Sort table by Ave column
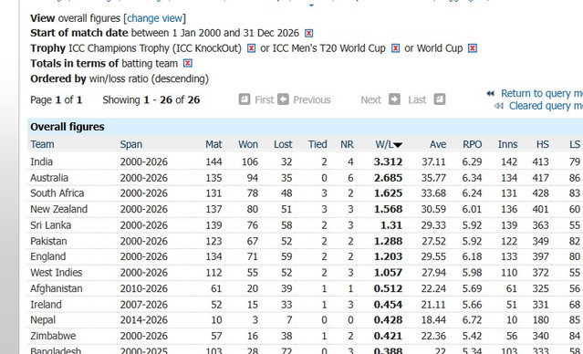The image size is (583, 354). 438,144
